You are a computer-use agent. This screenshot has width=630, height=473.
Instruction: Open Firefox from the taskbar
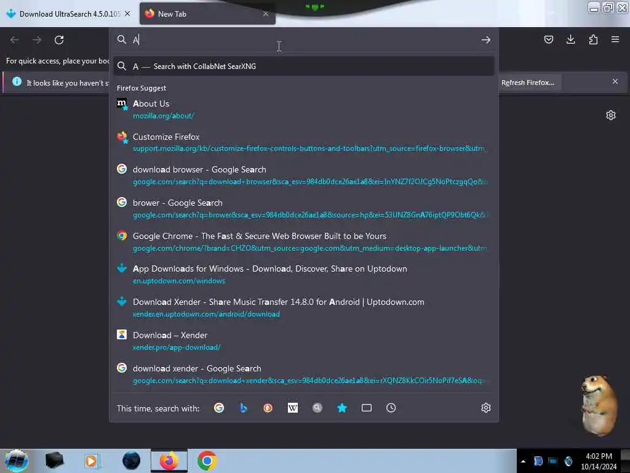tap(169, 461)
